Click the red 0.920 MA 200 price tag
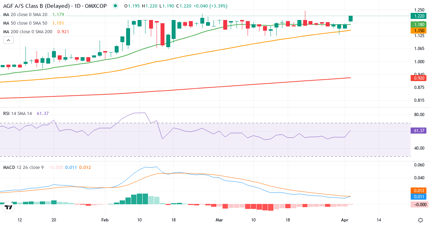 419,78
